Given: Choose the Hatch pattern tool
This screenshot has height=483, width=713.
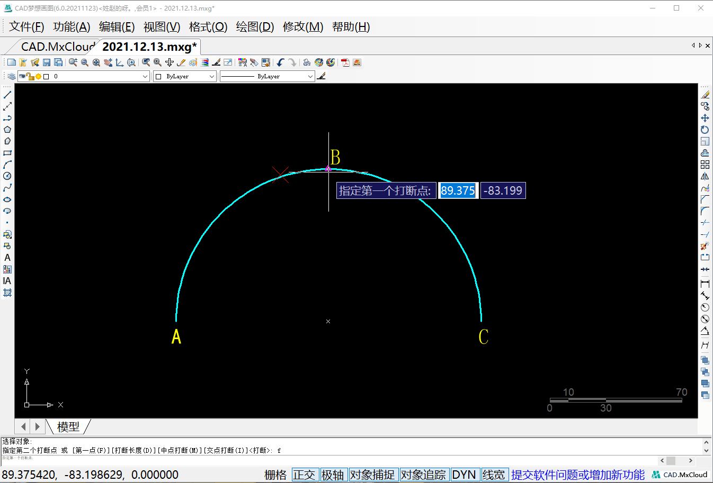Looking at the screenshot, I should pyautogui.click(x=7, y=293).
